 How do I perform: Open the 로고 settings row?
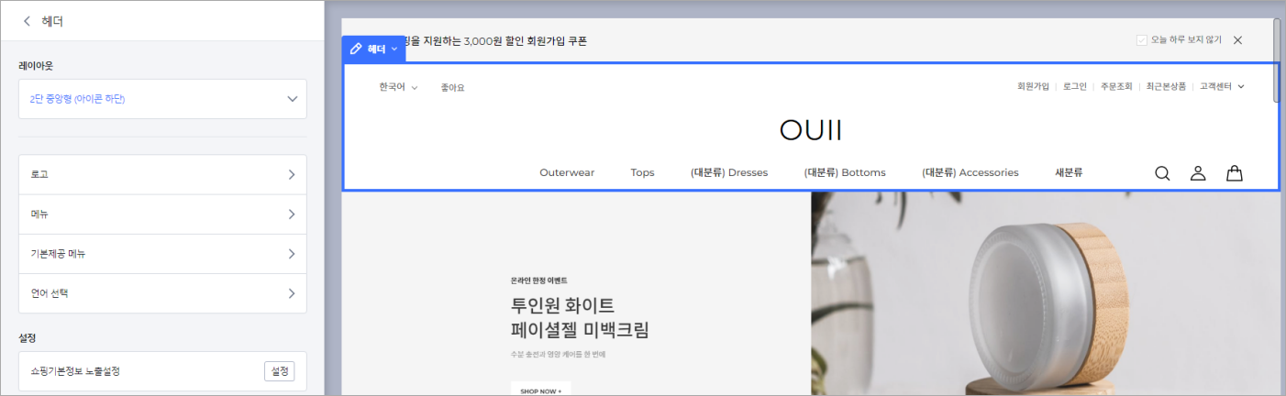(x=162, y=174)
